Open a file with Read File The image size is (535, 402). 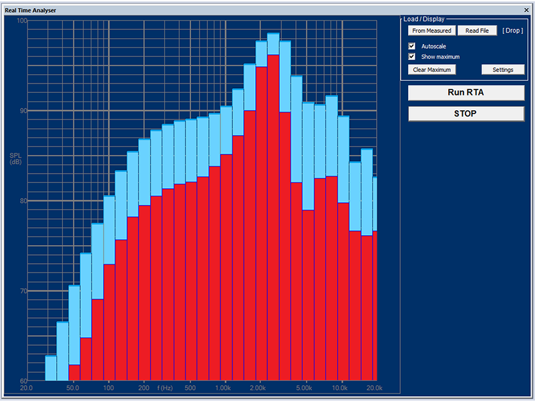coord(477,31)
